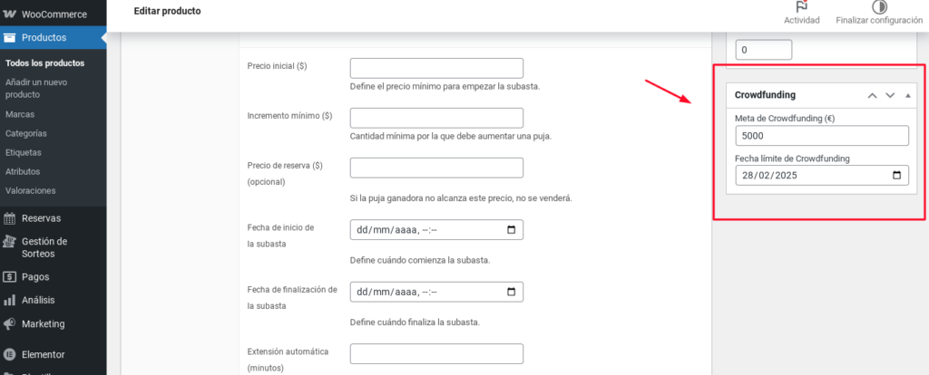Focus Fecha de finalización de la subasta field
This screenshot has height=375, width=929.
click(436, 292)
